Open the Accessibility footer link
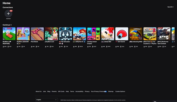This screenshot has width=177, height=102. [x=79, y=91]
